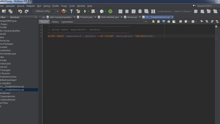This screenshot has width=220, height=124.
Task: Open the Tools menu
Action: pos(72,6)
